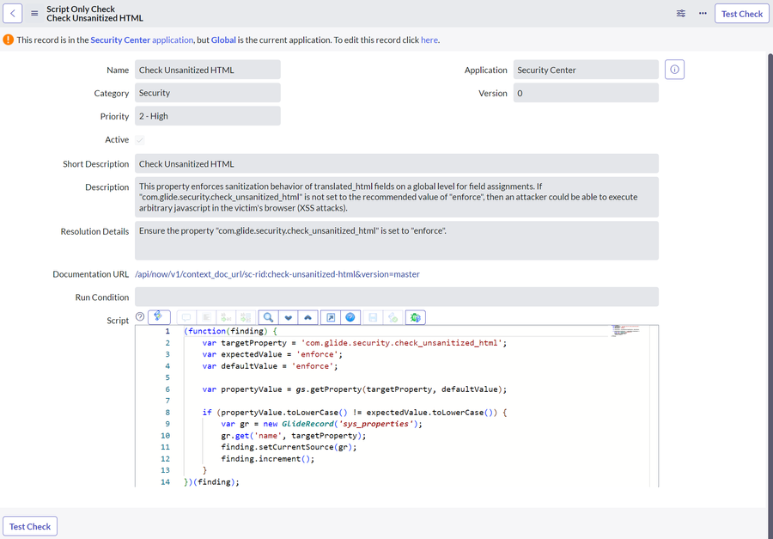The height and width of the screenshot is (539, 773).
Task: Click 'here' to edit this record
Action: coord(429,40)
